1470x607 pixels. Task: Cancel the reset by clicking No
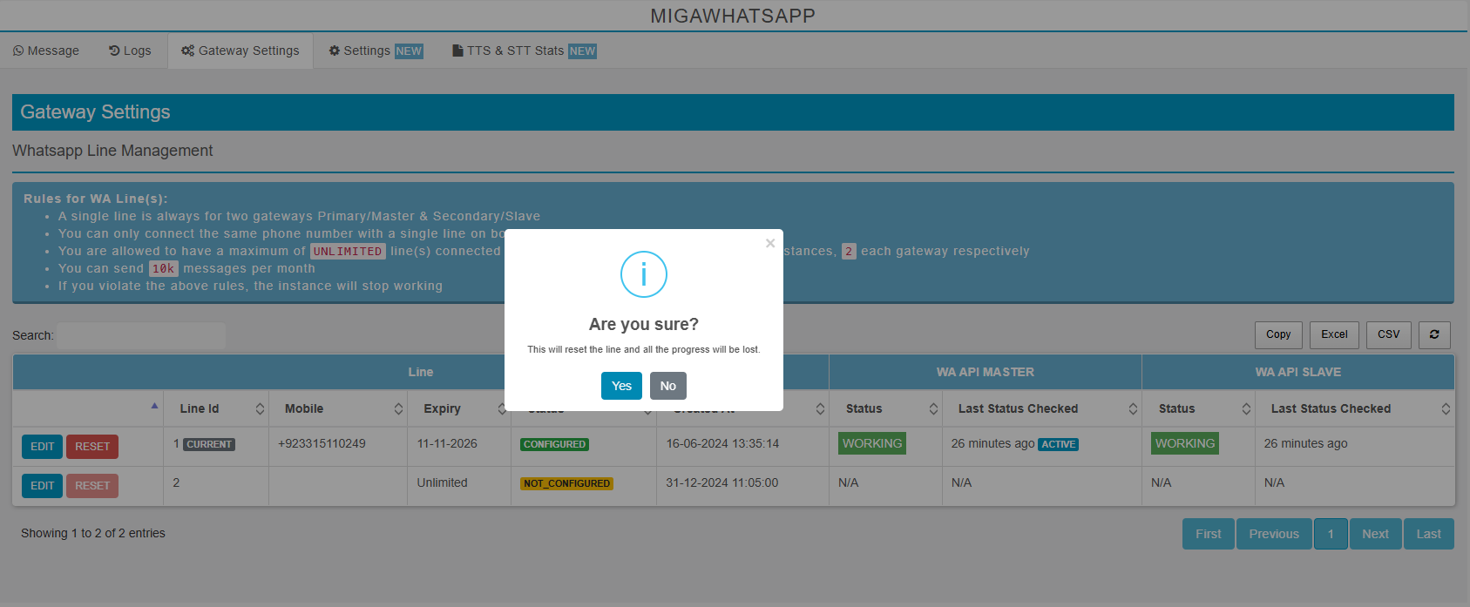pos(667,386)
